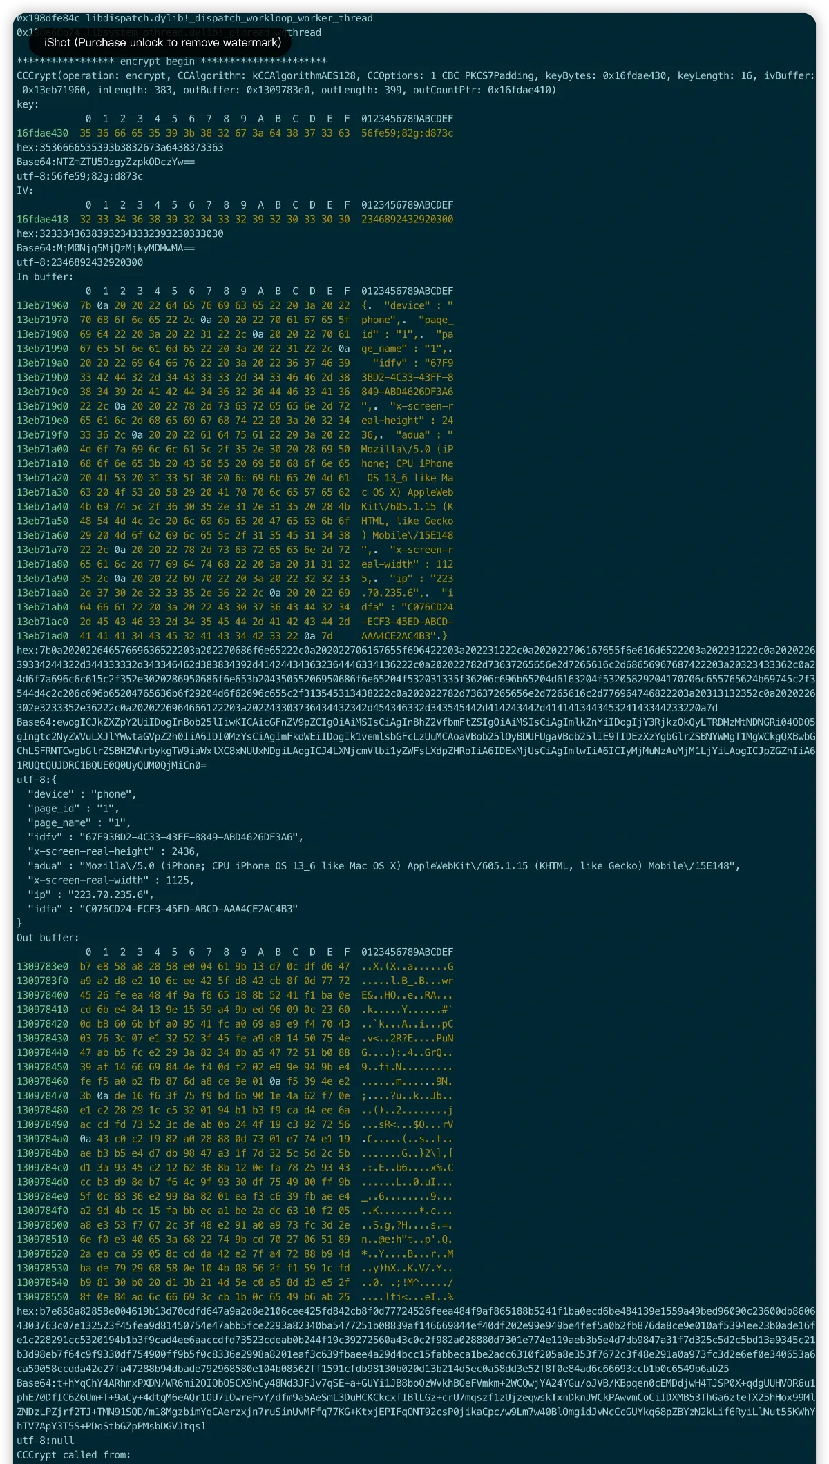829x1464 pixels.
Task: Select the 'utf-8:56fe59;82g:d873c' line
Action: pyautogui.click(x=79, y=176)
